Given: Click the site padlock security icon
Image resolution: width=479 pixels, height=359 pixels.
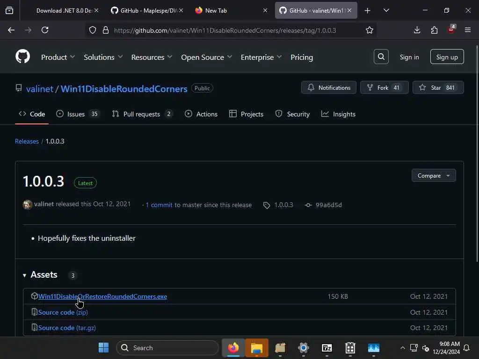Looking at the screenshot, I should tap(106, 30).
